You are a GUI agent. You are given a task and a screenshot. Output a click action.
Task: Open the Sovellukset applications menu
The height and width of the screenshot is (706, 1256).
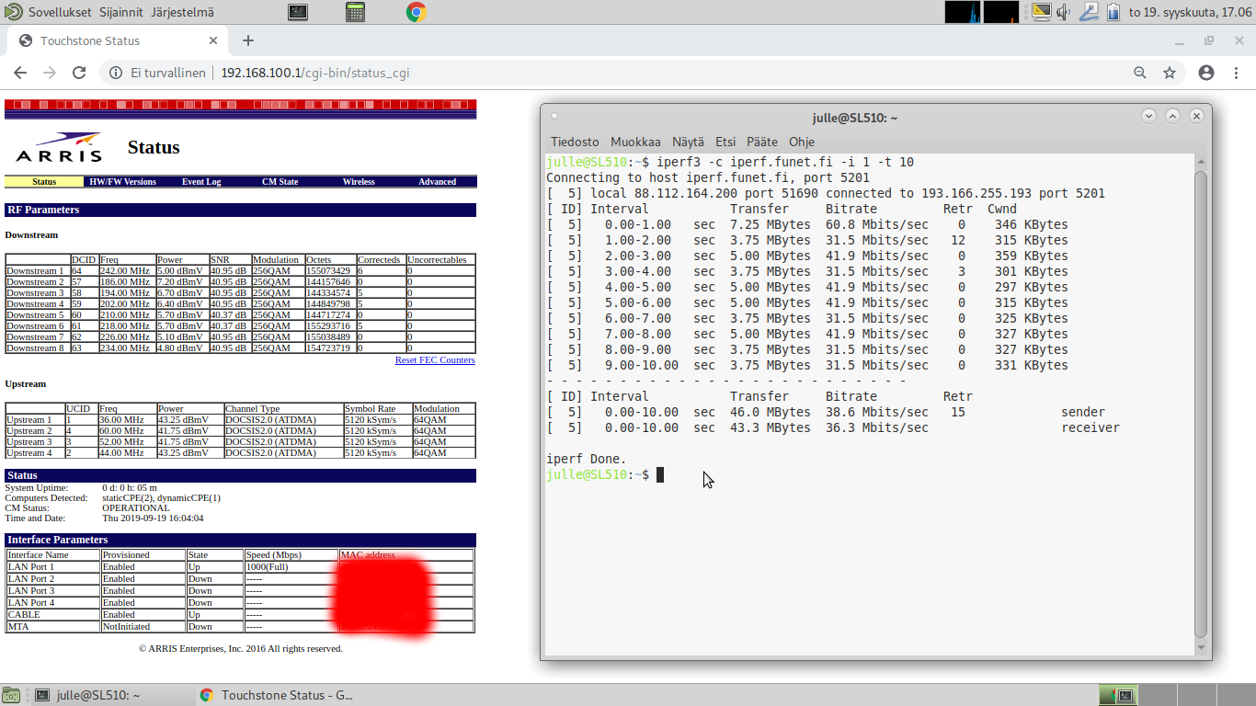59,12
